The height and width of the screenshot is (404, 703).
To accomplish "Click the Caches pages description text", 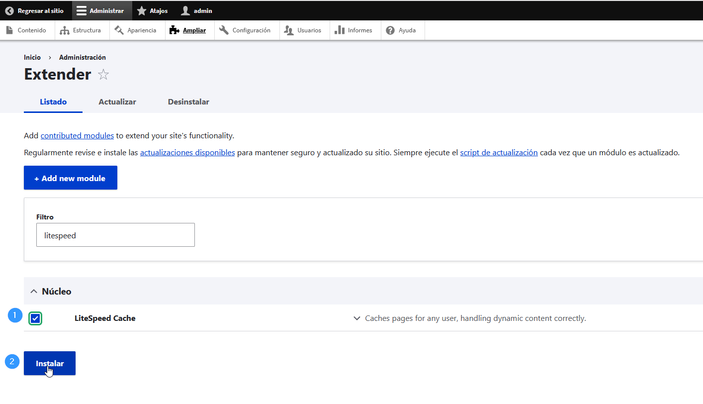I will pos(475,318).
